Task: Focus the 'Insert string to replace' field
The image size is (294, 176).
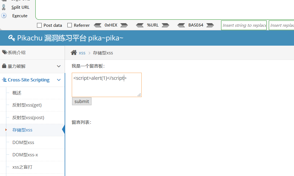Action: coord(244,25)
